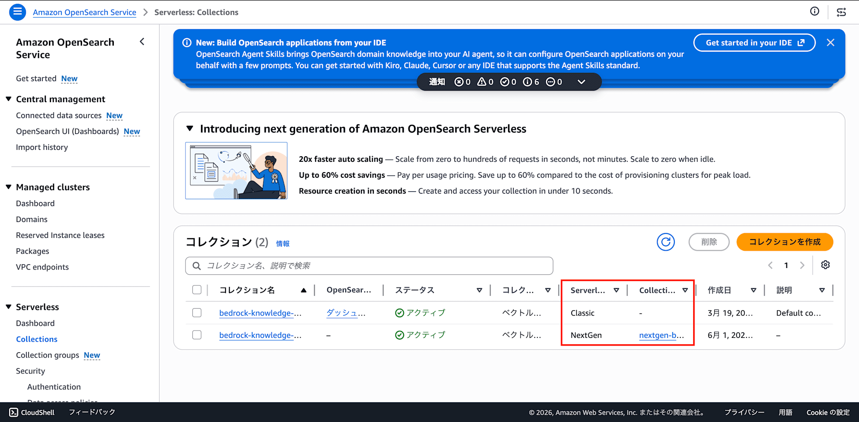The image size is (859, 422).
Task: Open Reserved Instance leases
Action: point(60,235)
